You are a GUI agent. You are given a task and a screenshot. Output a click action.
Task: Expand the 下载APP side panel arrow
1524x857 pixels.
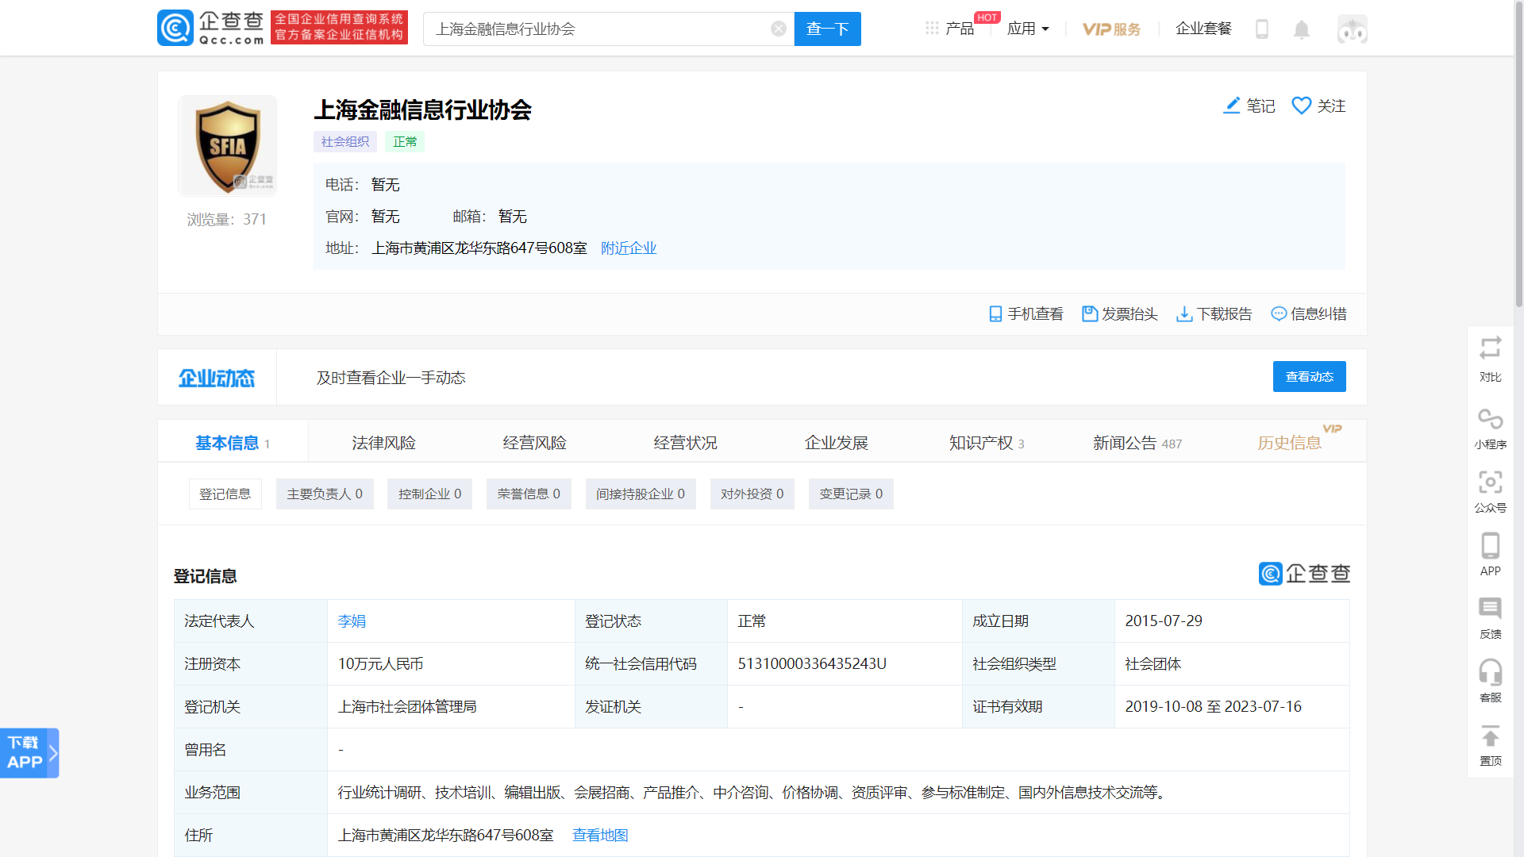pos(53,753)
